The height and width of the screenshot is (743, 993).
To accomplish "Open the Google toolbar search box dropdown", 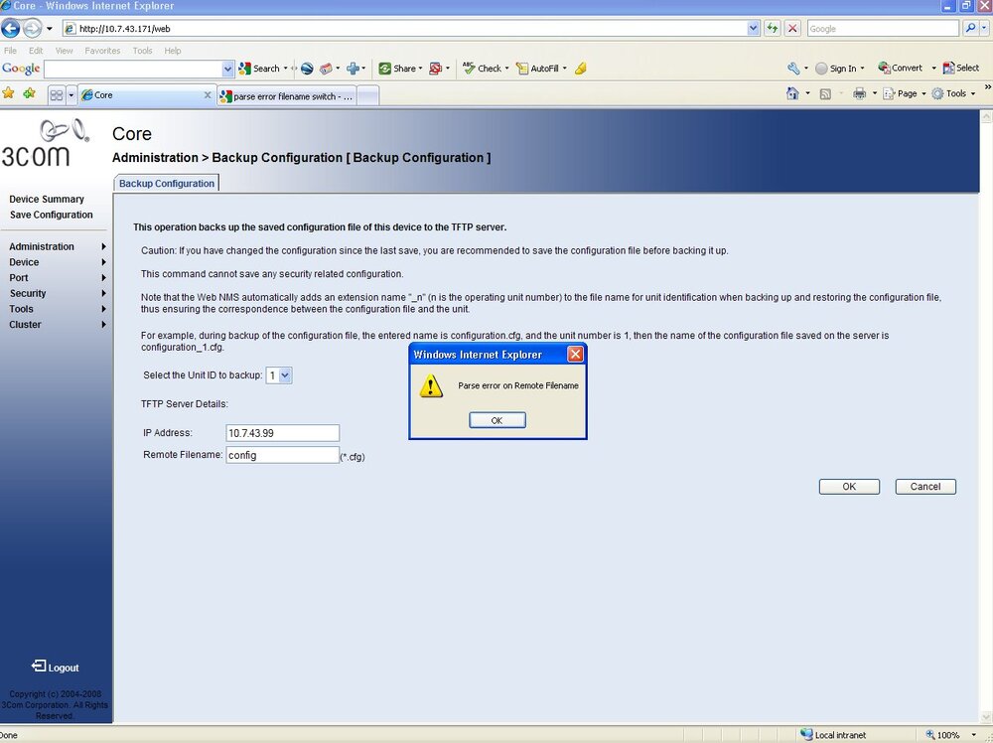I will 228,69.
